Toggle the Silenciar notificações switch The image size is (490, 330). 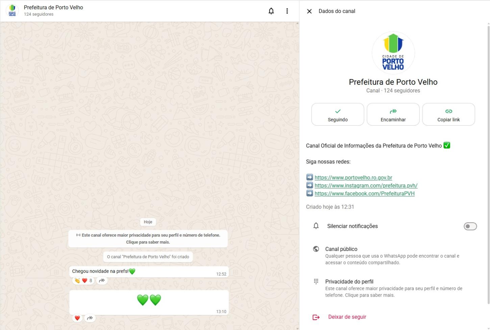[x=470, y=226]
